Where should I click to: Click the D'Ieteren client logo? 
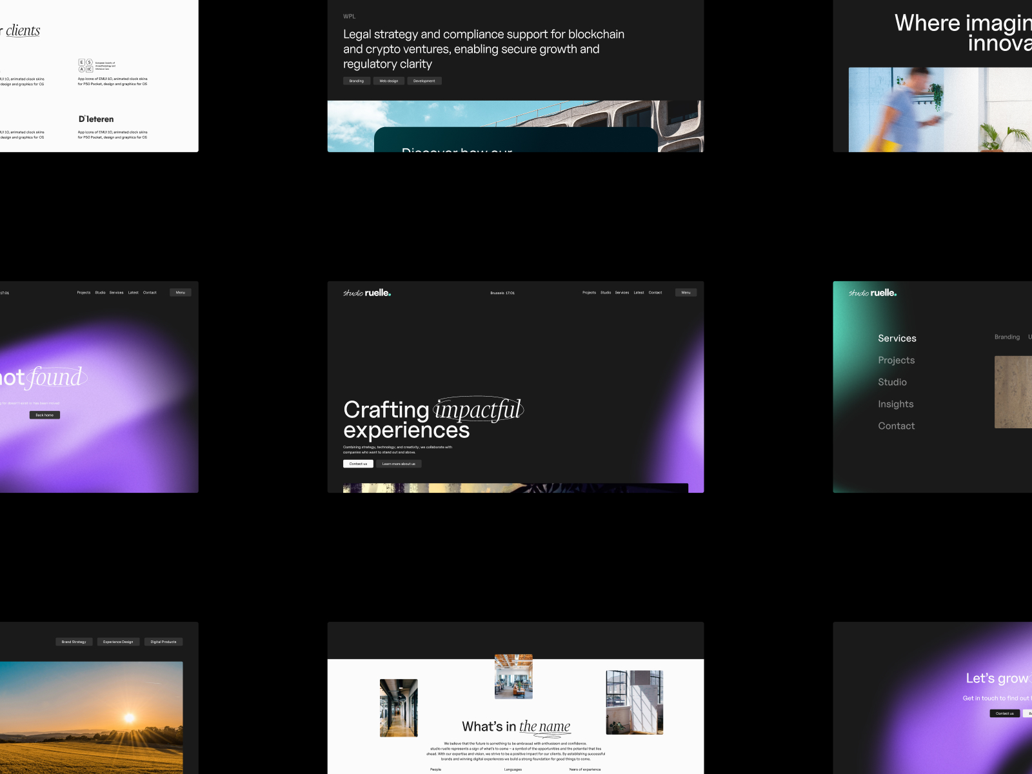pyautogui.click(x=96, y=119)
